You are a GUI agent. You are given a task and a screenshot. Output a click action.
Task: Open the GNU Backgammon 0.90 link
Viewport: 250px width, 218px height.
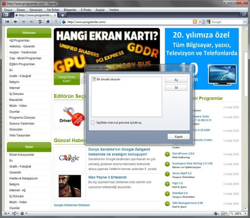coord(187,203)
